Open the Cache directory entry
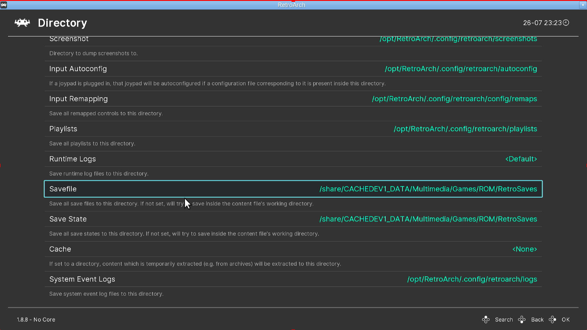Image resolution: width=587 pixels, height=330 pixels. [x=293, y=249]
